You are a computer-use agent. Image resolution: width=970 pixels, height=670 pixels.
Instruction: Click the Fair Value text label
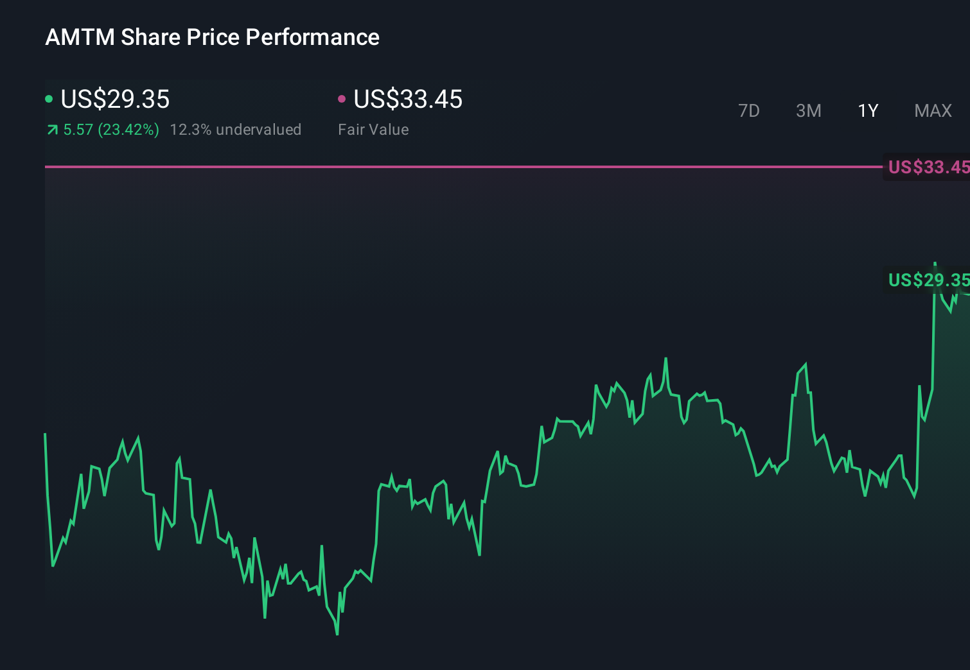click(x=373, y=129)
